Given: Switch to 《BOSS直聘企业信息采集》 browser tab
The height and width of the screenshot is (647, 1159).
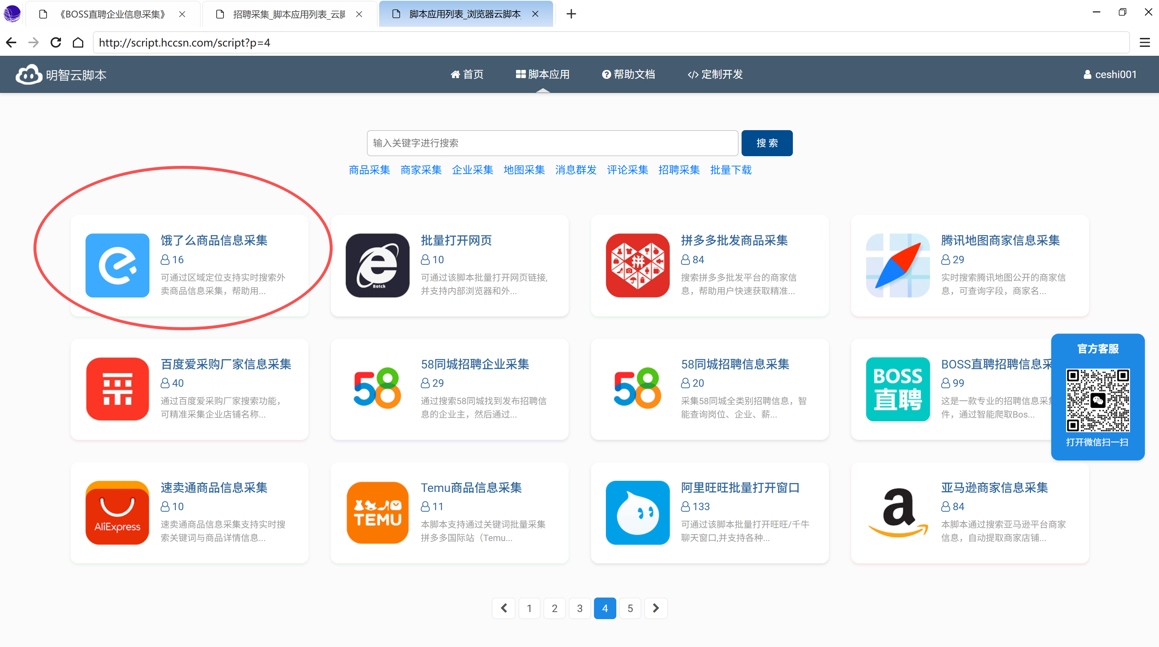Looking at the screenshot, I should point(113,14).
